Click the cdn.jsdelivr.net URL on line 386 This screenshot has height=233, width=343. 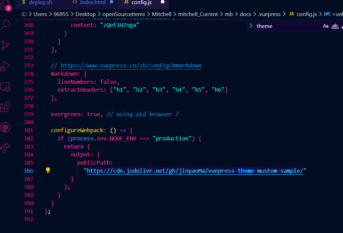point(195,171)
